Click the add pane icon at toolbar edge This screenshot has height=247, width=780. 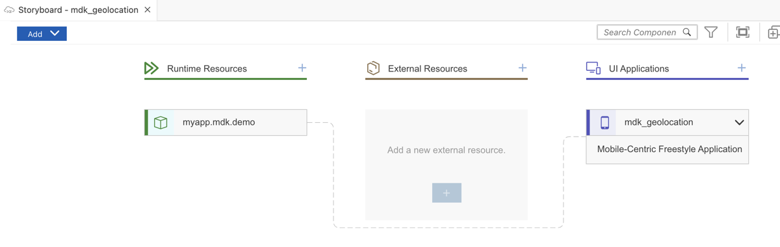773,32
